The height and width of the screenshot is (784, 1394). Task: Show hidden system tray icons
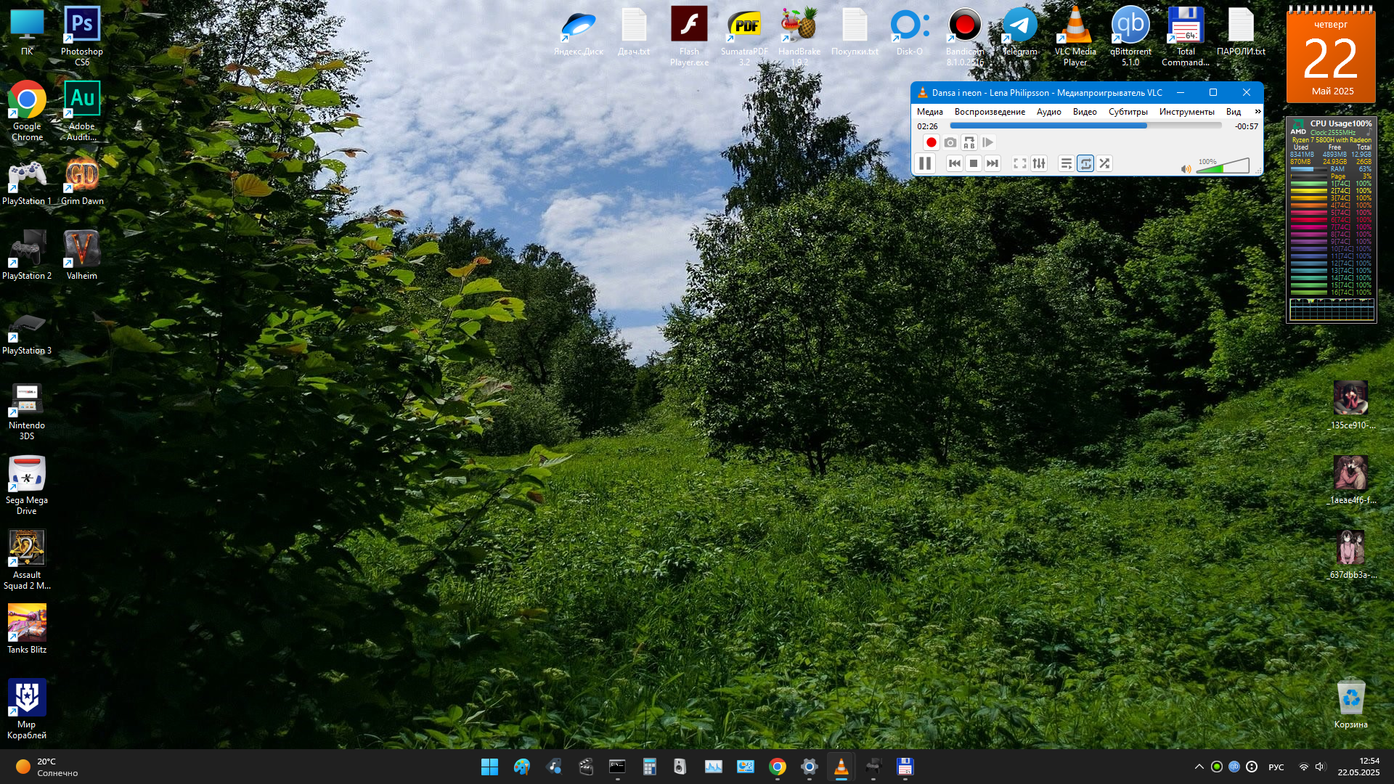pyautogui.click(x=1199, y=767)
